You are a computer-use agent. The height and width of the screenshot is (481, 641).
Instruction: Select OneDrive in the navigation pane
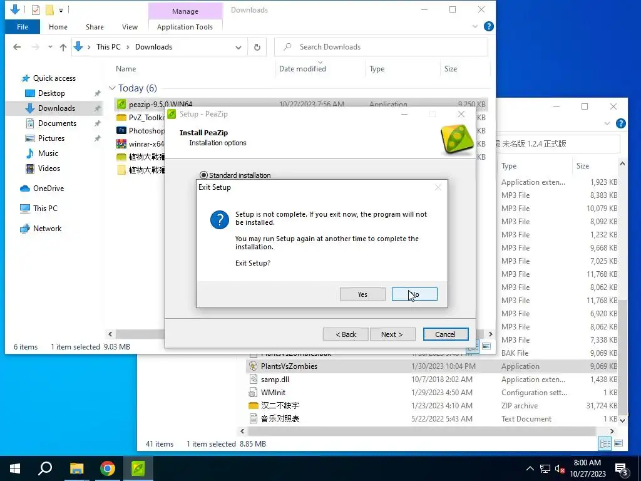click(48, 189)
